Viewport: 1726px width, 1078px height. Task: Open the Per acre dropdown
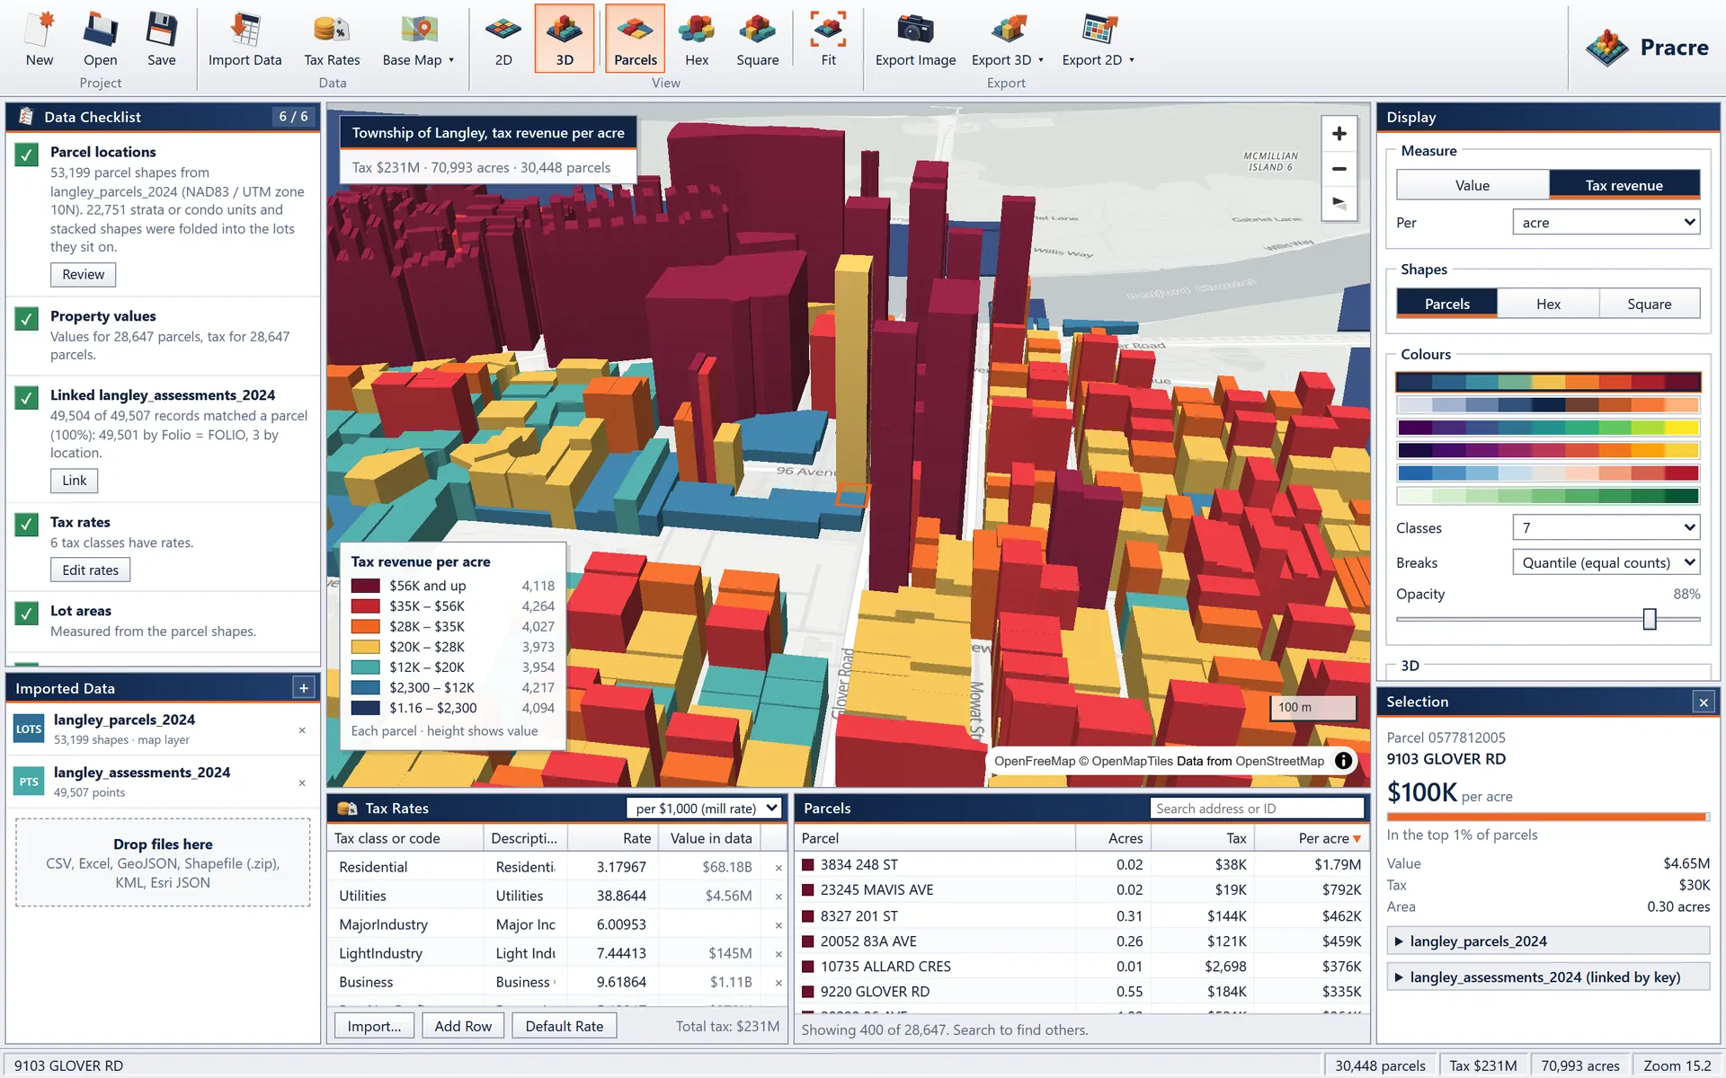(x=1606, y=222)
